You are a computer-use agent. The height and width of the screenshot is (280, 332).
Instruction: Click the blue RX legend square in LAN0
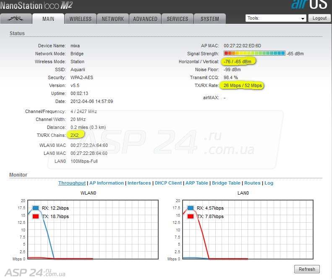point(191,208)
